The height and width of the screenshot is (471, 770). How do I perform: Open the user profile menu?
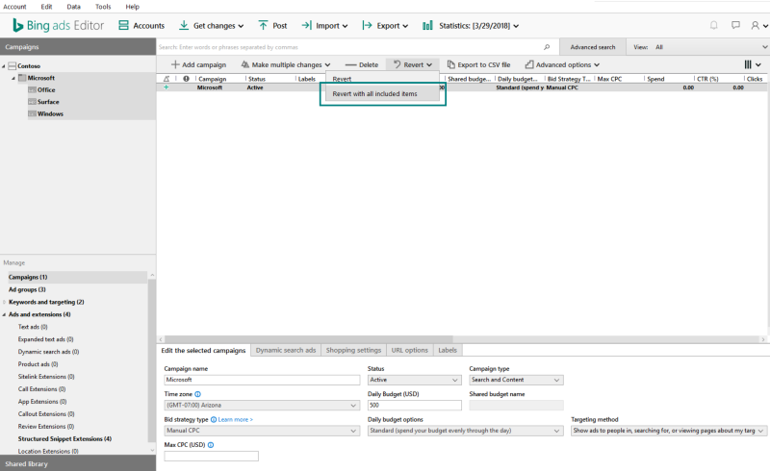click(758, 26)
